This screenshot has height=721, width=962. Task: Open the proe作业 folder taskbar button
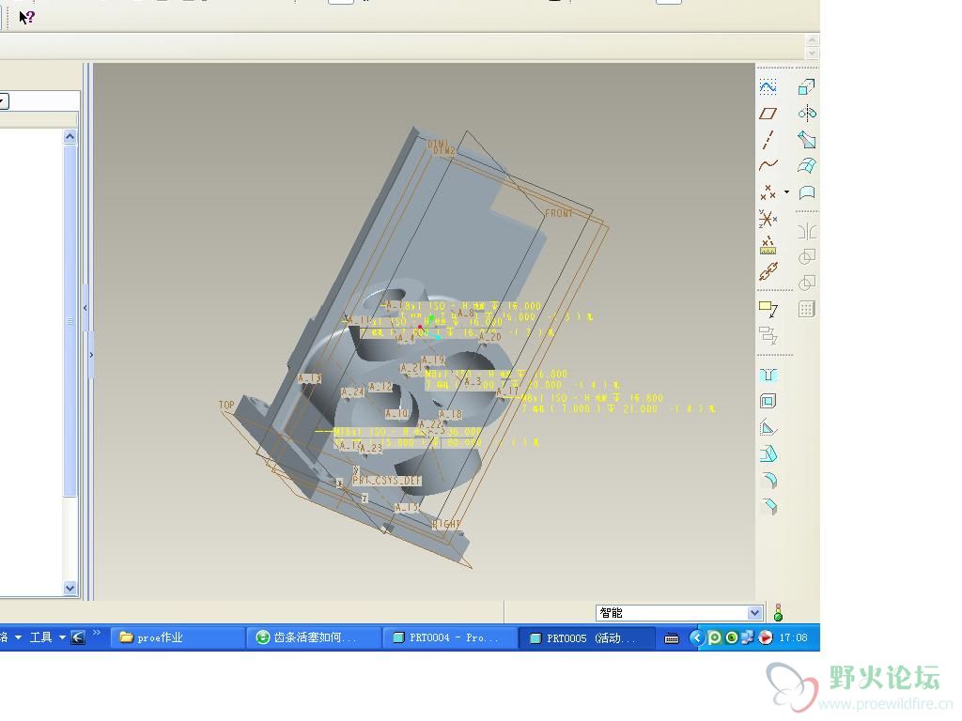click(x=177, y=637)
